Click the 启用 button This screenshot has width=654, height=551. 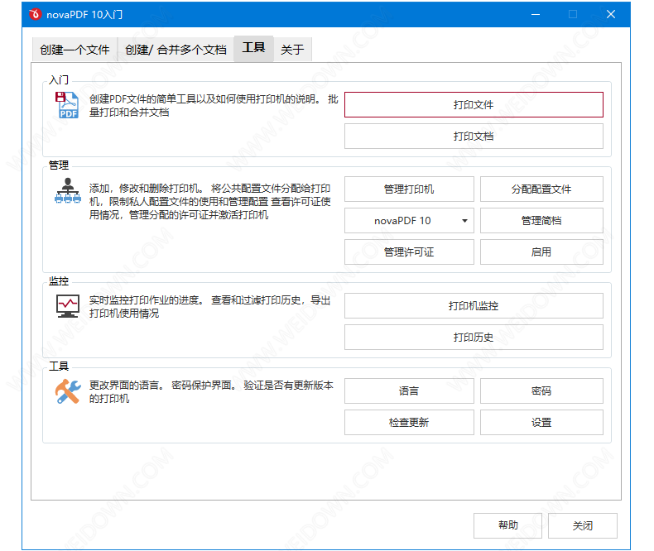click(541, 252)
